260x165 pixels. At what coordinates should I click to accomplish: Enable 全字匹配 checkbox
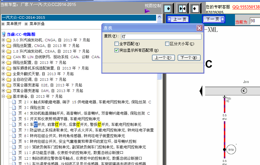tap(117, 44)
